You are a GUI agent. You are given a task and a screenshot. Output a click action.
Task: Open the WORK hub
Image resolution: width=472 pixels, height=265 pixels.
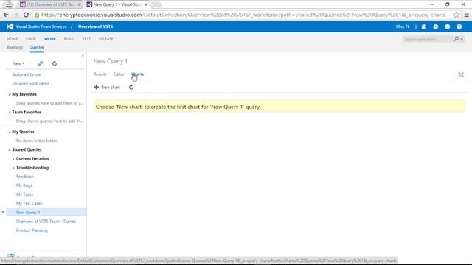point(50,39)
